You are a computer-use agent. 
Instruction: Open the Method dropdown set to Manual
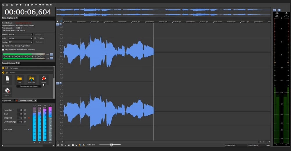20,34
